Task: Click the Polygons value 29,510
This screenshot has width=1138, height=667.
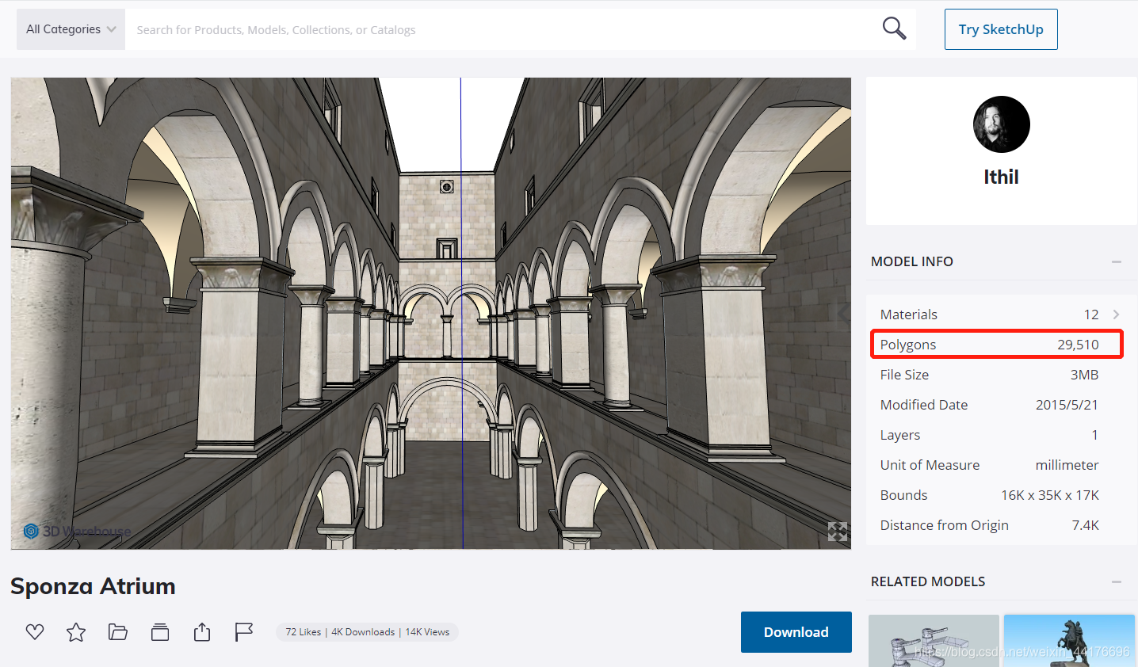Action: pyautogui.click(x=1078, y=345)
